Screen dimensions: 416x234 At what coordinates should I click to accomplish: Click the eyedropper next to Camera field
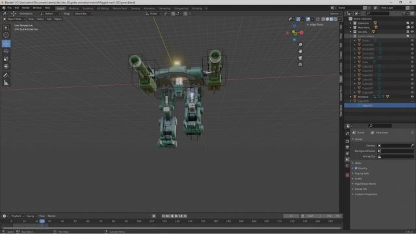(x=412, y=146)
